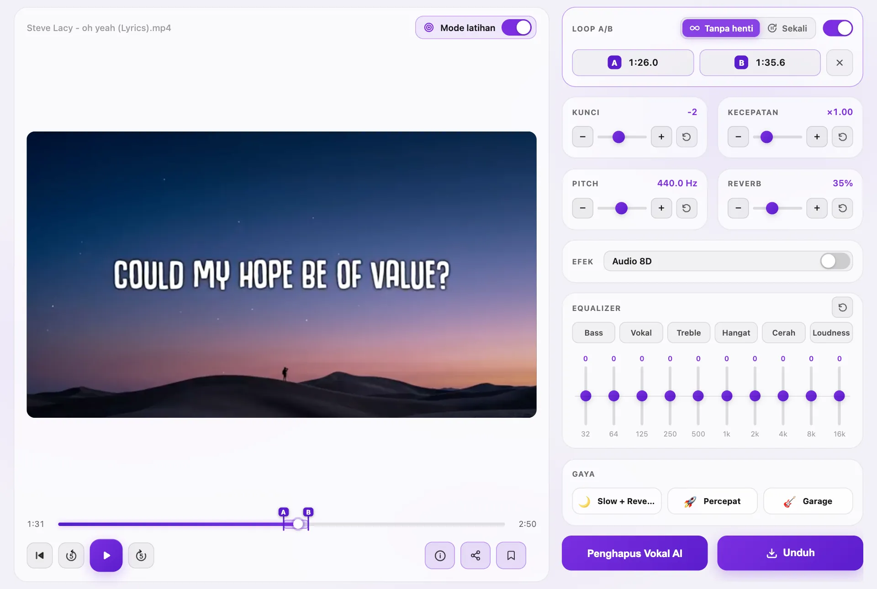Set loop point B at 1:35.6

pos(760,63)
